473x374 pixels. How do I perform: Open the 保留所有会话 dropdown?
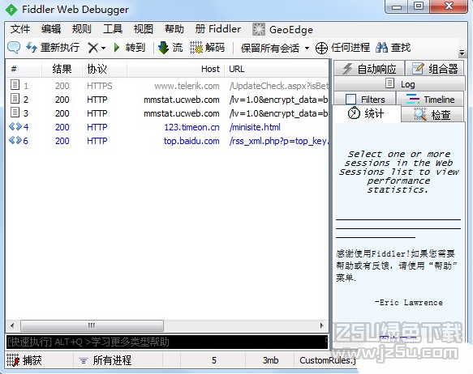coord(275,48)
